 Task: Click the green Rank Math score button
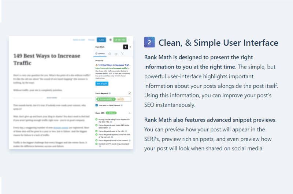point(120,40)
